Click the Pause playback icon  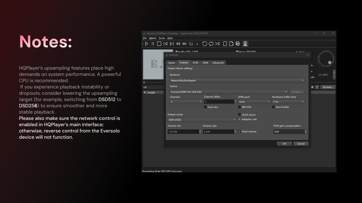[x=153, y=44]
